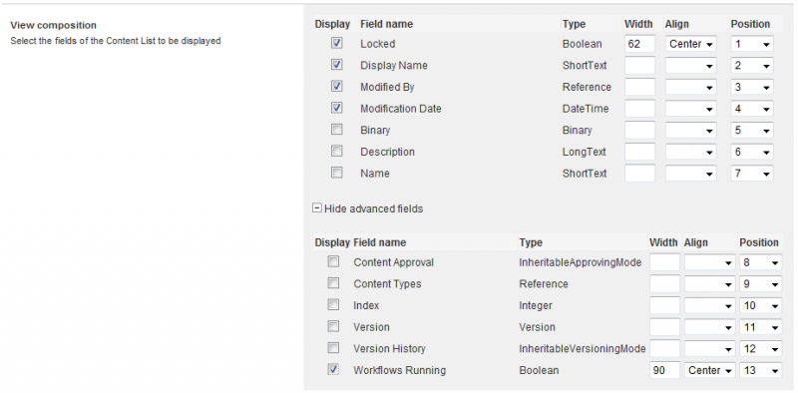Open Align dropdown for Index row
The image size is (798, 393).
coord(709,305)
